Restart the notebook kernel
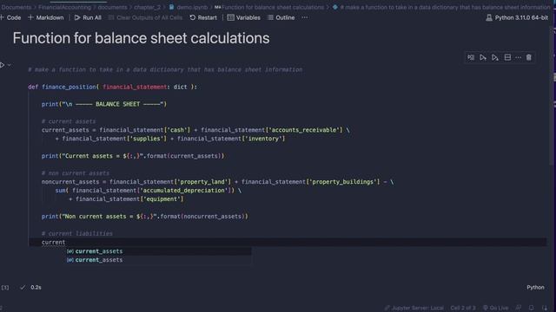The width and height of the screenshot is (556, 312). coord(203,17)
